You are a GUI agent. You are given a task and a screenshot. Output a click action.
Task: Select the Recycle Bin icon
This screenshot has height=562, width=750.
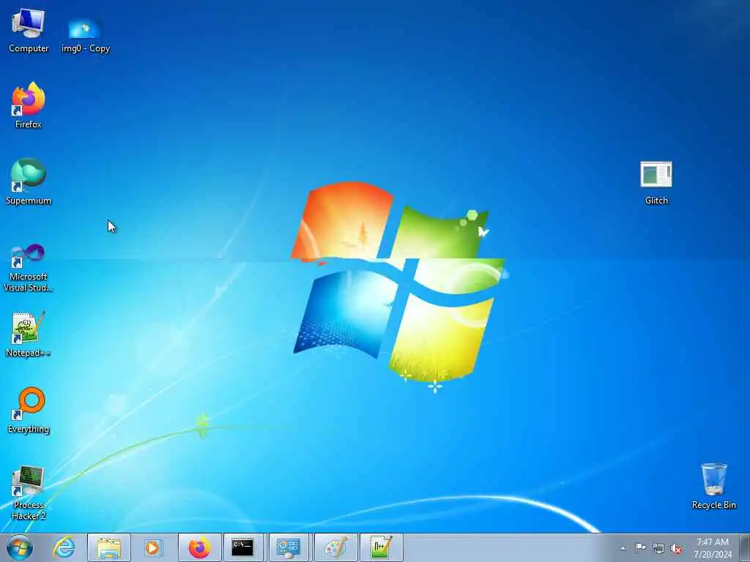[x=713, y=487]
